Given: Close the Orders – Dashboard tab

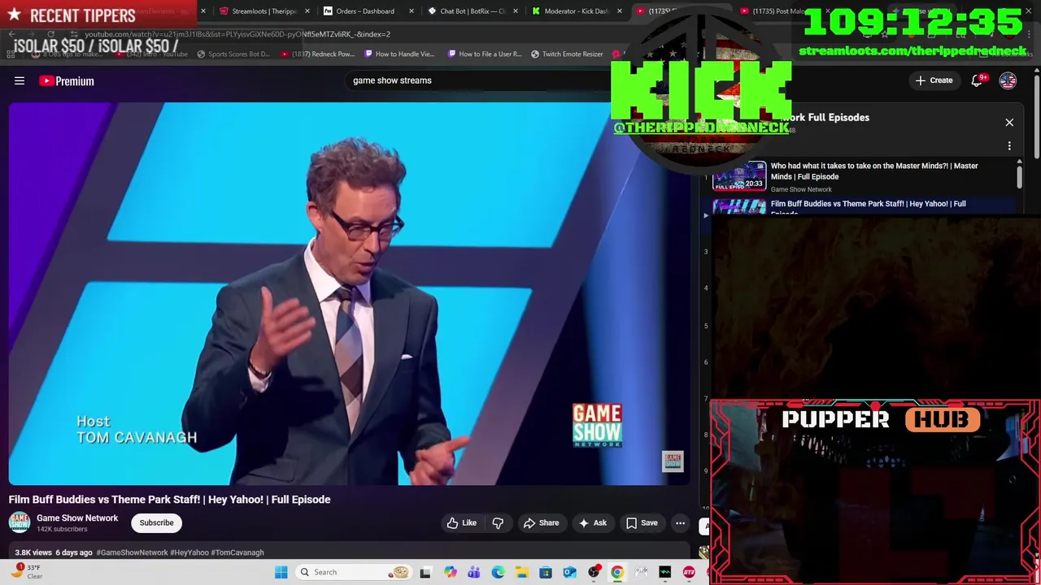Looking at the screenshot, I should click(412, 11).
